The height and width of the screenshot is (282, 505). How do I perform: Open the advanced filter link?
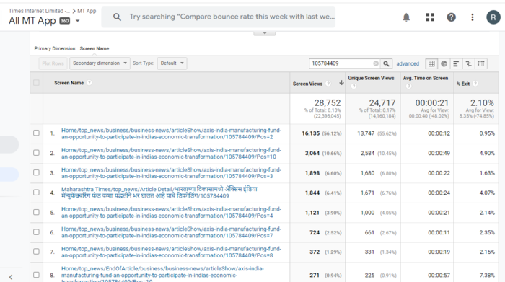[408, 63]
